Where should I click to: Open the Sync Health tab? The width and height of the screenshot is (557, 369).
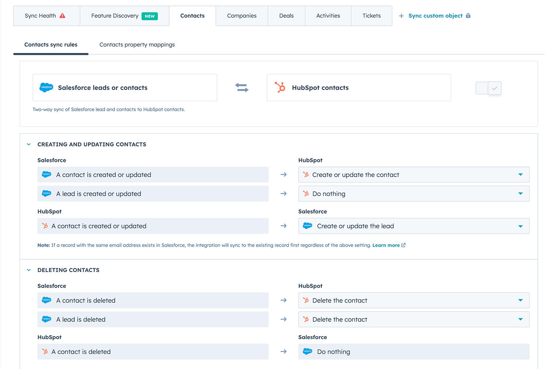[x=47, y=16]
